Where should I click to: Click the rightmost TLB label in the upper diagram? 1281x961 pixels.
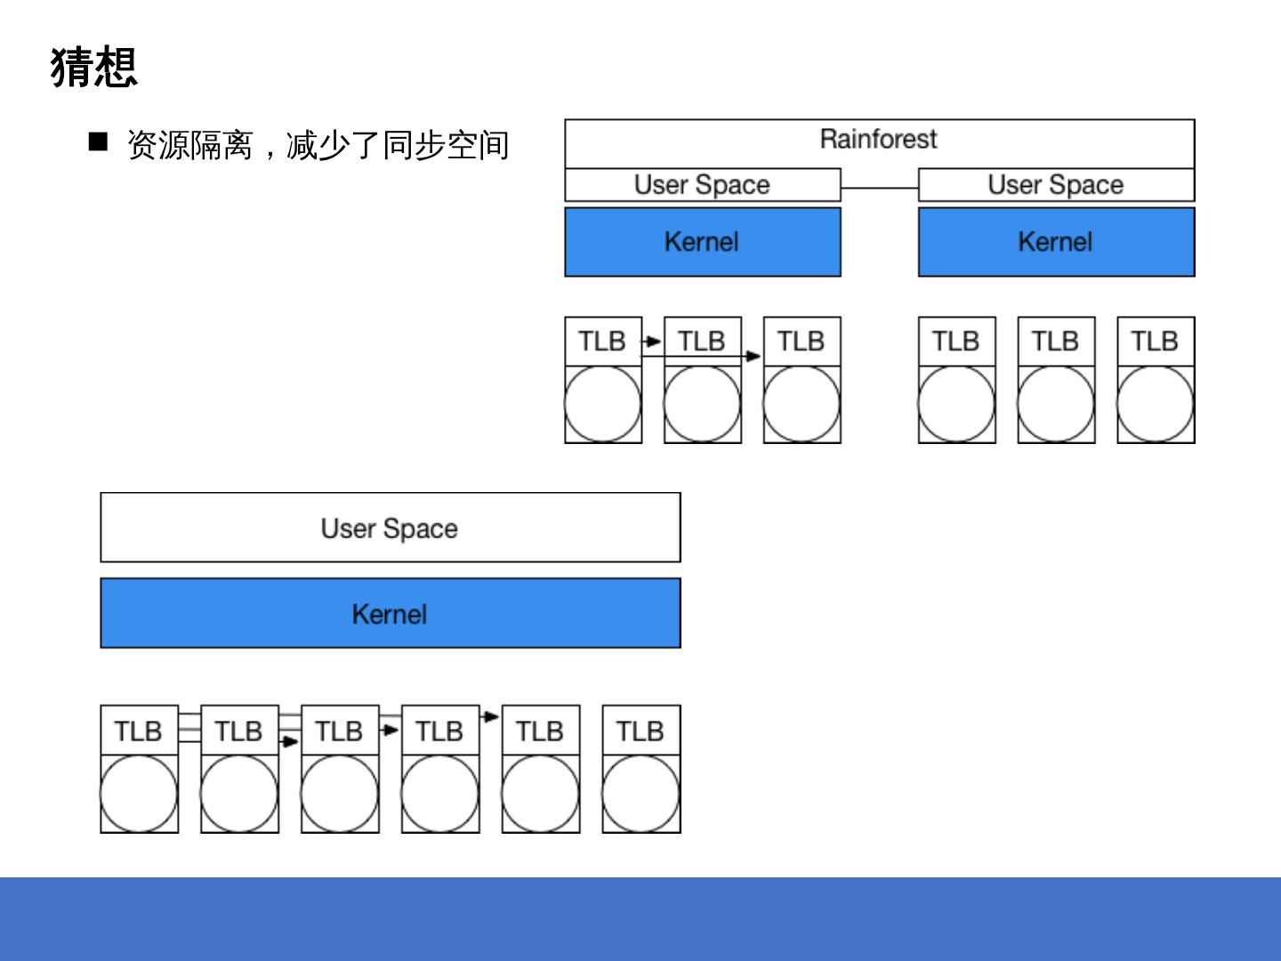(x=1155, y=341)
